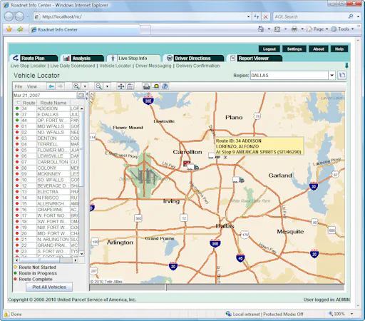Open the zoom in options arrow

point(85,86)
